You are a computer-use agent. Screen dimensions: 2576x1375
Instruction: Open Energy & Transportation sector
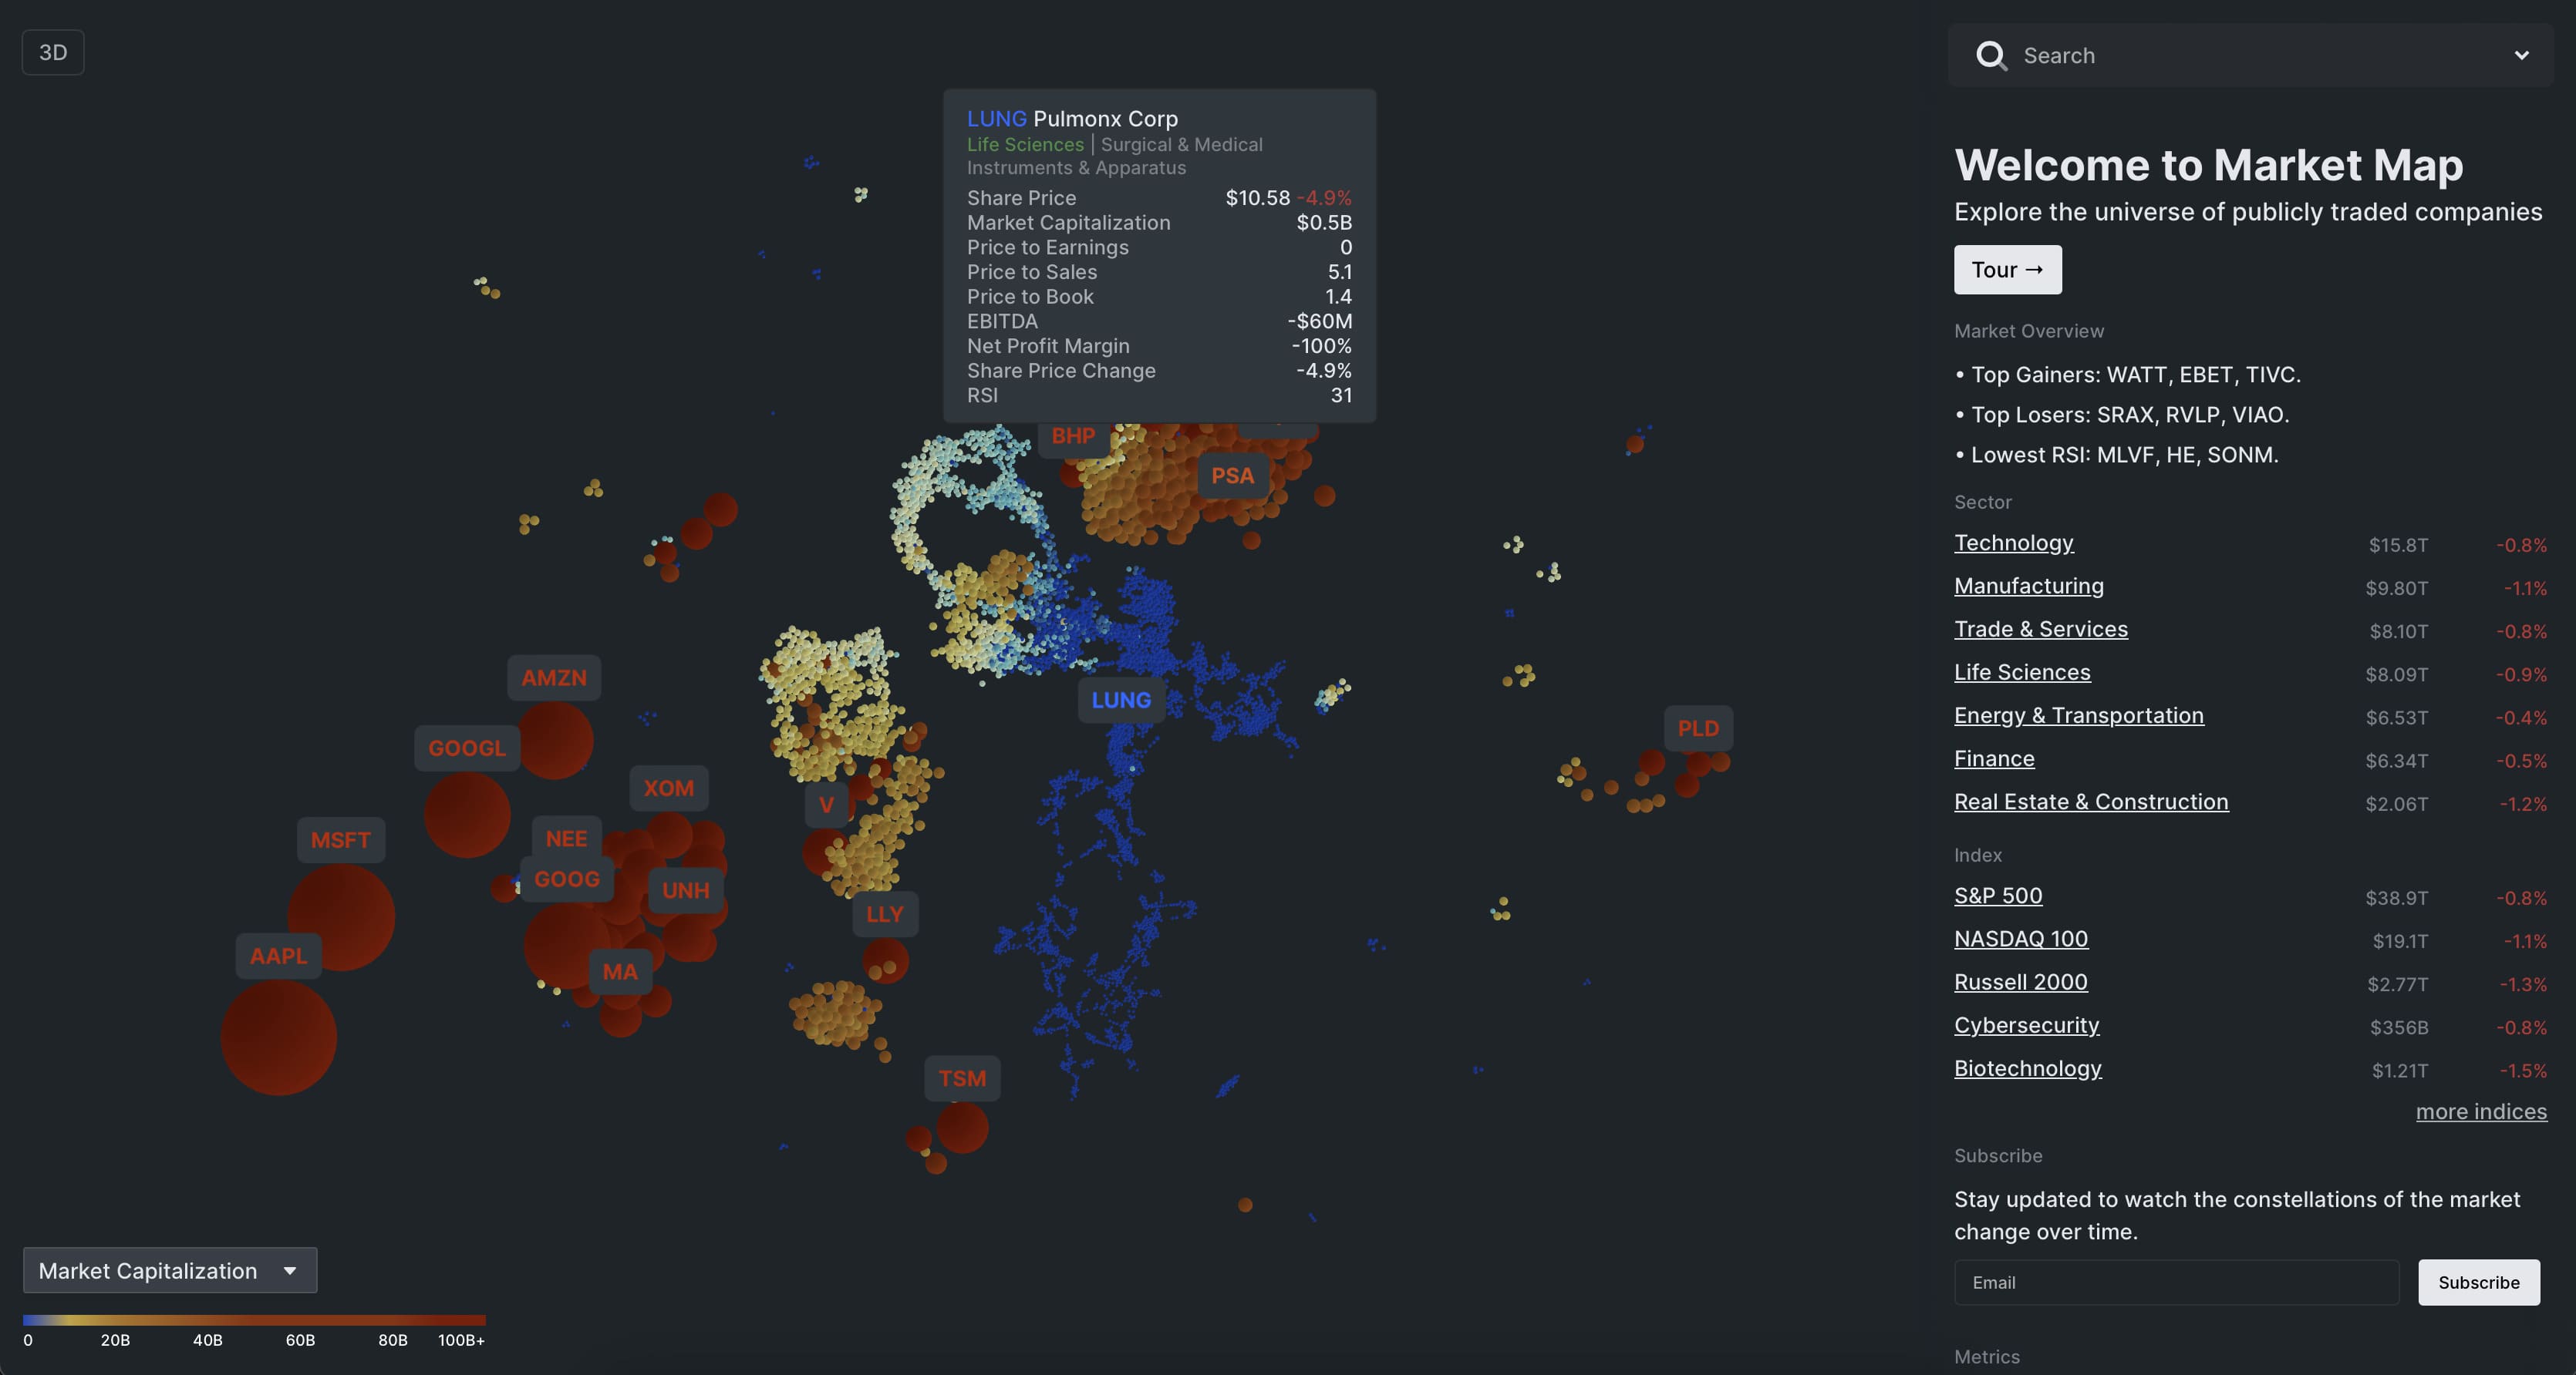(x=2078, y=715)
